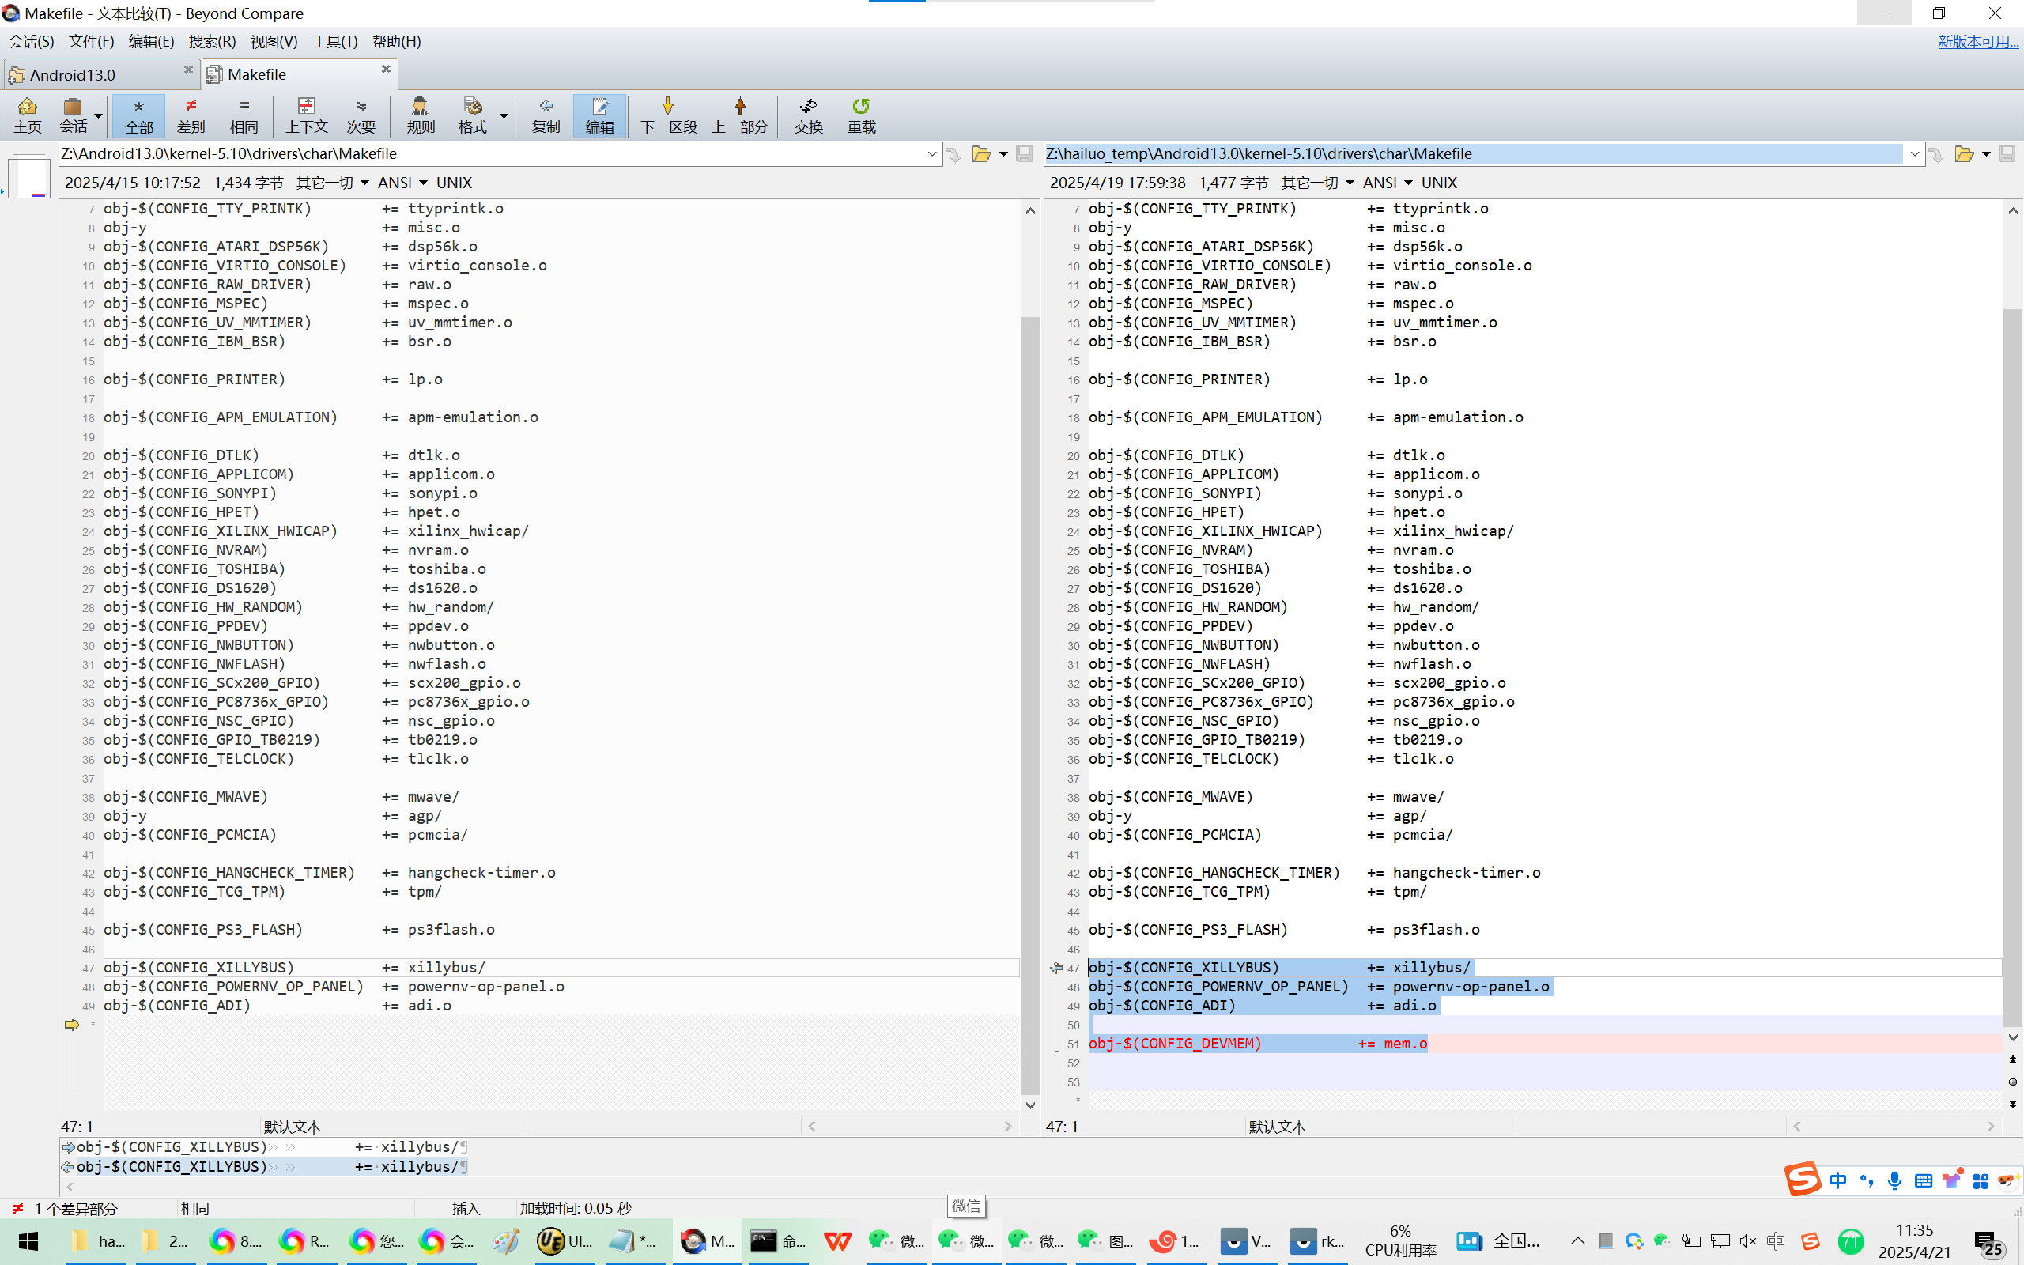The height and width of the screenshot is (1265, 2024).
Task: Click the right pane's open file folder icon
Action: tap(1963, 154)
